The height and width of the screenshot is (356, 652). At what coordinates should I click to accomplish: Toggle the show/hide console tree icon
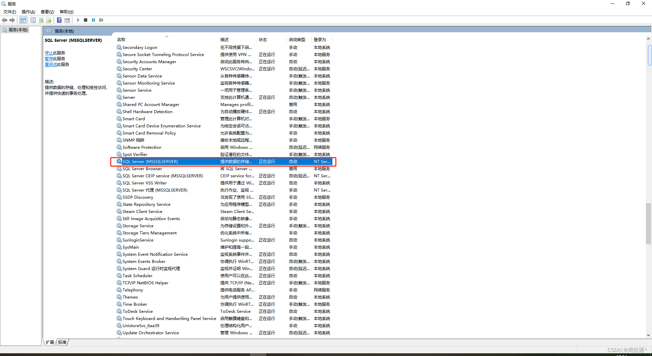pos(23,20)
